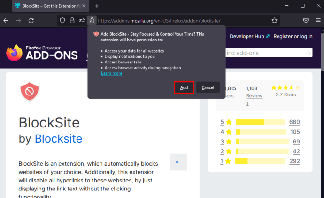The height and width of the screenshot is (198, 324).
Task: Cancel the BlockSite installation prompt
Action: 208,87
